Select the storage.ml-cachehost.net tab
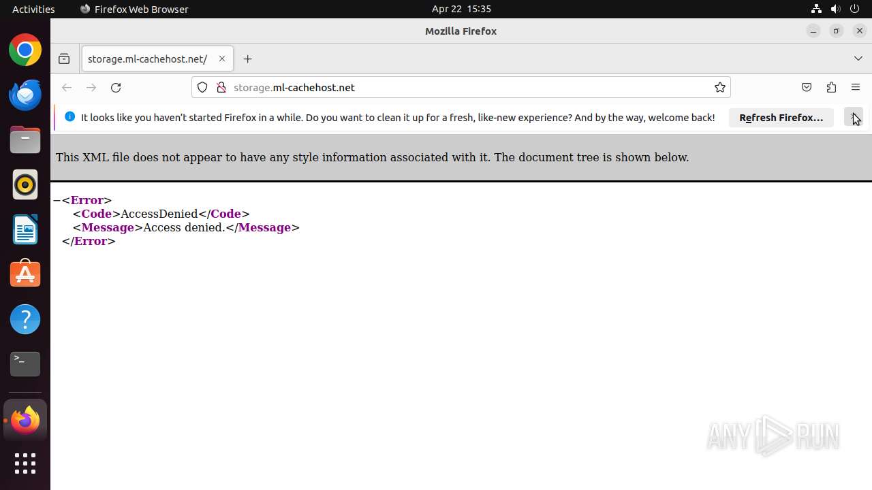The image size is (872, 490). click(157, 59)
